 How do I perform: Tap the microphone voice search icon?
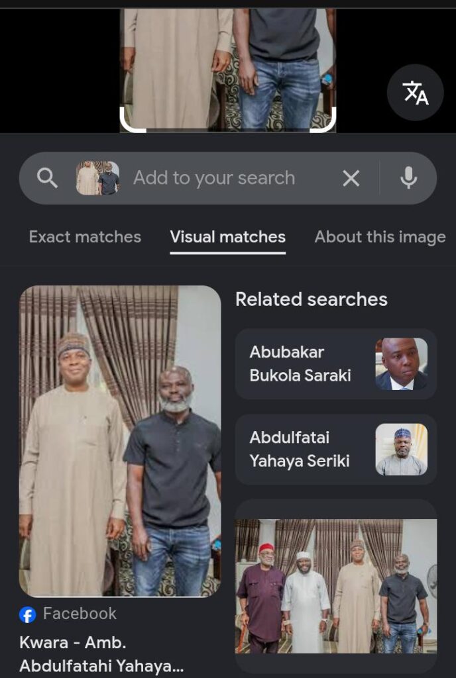408,177
